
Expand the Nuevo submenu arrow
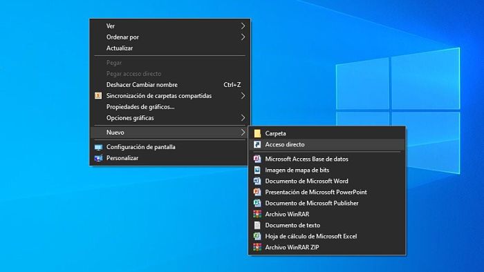[243, 133]
